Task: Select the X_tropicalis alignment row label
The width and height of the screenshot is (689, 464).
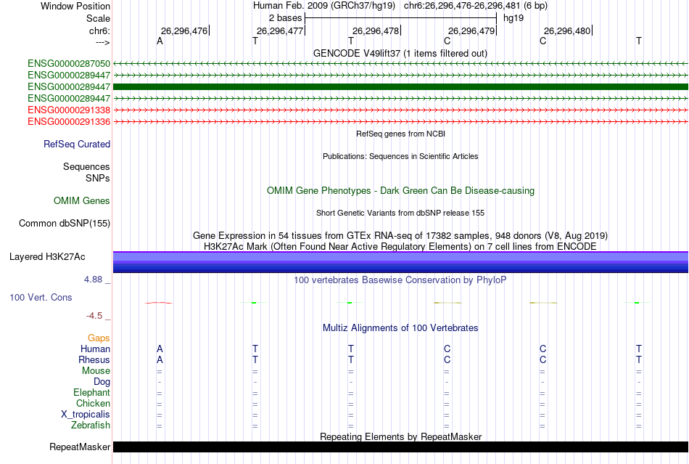Action: click(86, 415)
